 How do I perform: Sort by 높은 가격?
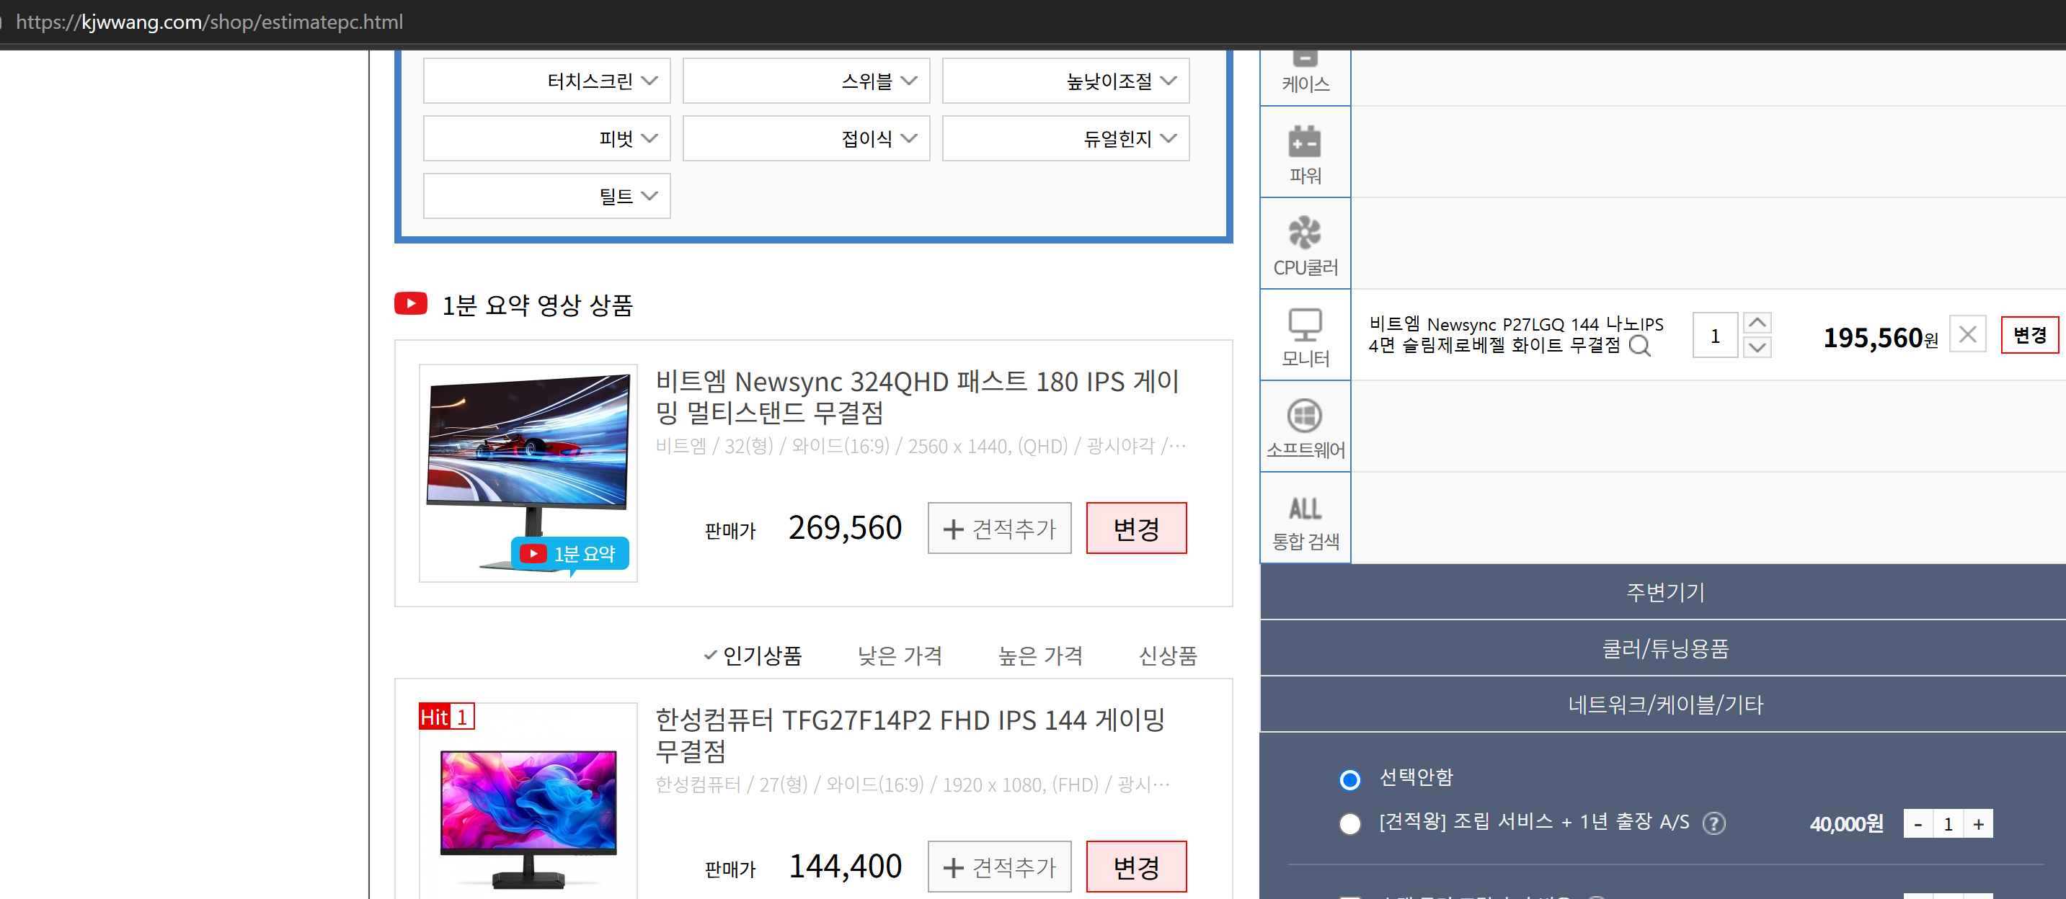(1040, 656)
